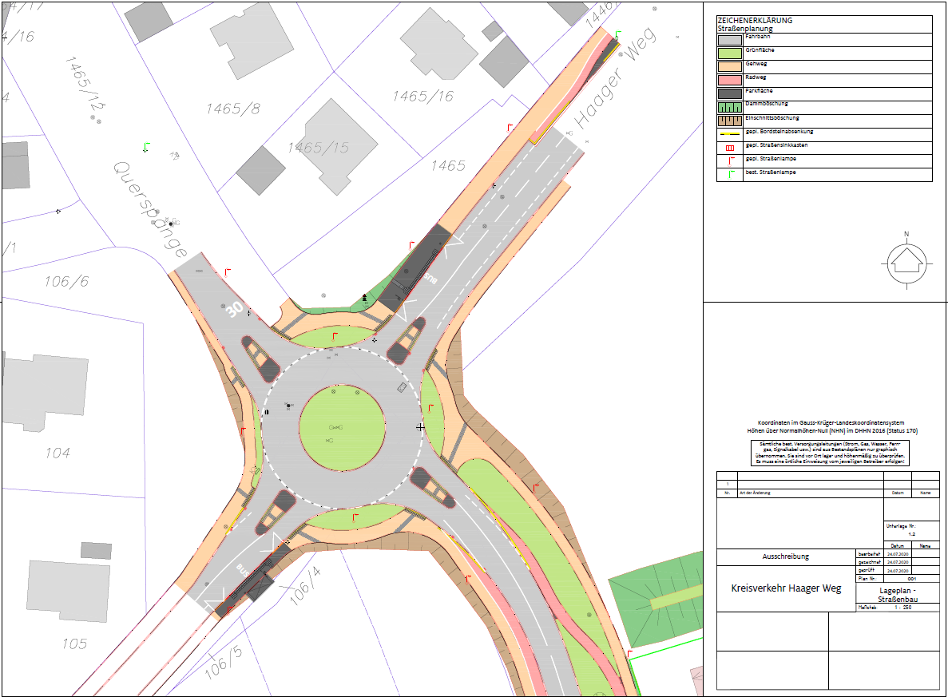Click the Lageplan - Straßenbau title field

(x=895, y=592)
